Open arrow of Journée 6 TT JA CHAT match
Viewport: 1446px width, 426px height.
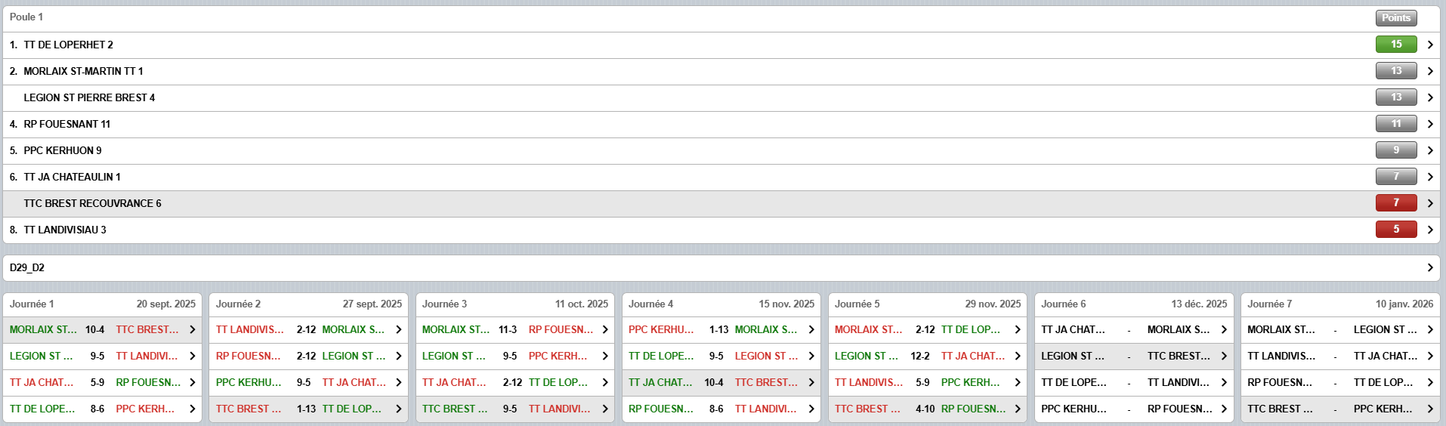[1224, 329]
